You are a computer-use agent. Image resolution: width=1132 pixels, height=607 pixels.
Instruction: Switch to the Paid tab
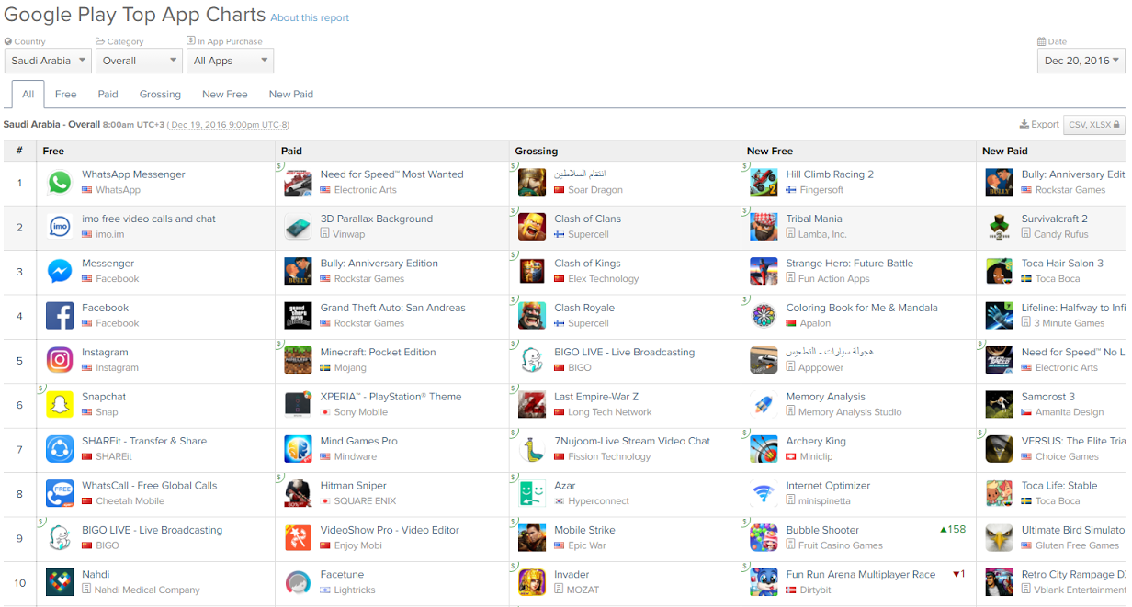pos(108,94)
